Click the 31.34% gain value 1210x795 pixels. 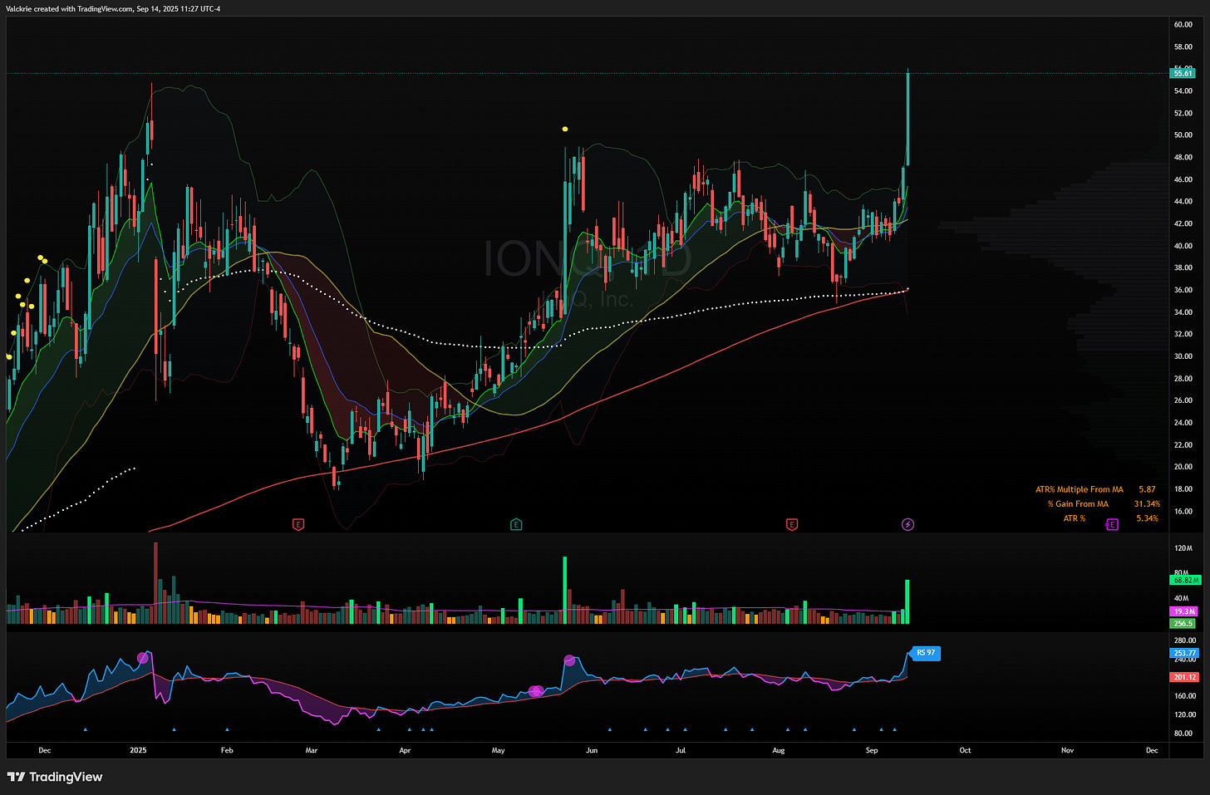[1147, 503]
